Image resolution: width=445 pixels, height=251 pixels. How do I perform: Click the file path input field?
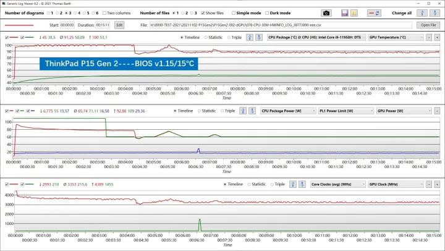(279, 25)
